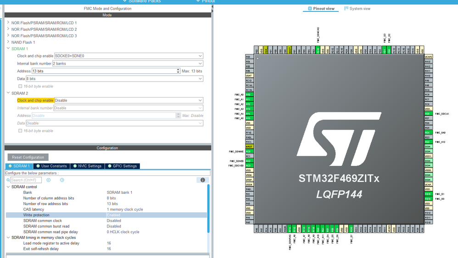Collapse SDRAM control parameter group
The width and height of the screenshot is (458, 258).
[8, 187]
